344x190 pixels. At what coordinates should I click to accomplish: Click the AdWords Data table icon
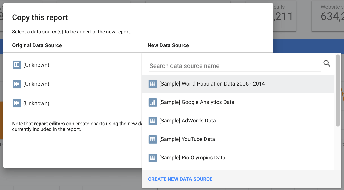click(x=152, y=121)
